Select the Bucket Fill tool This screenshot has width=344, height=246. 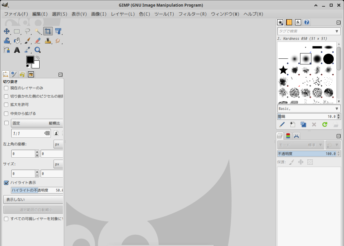point(17,41)
